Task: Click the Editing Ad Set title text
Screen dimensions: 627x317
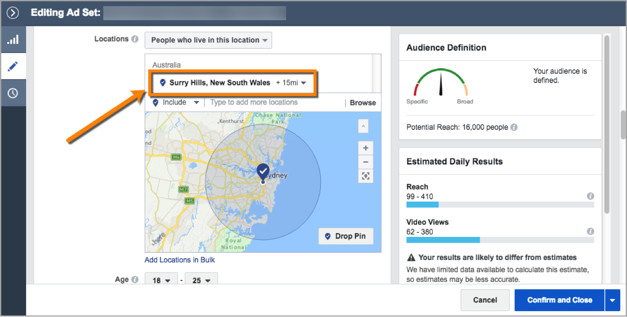Action: (66, 13)
